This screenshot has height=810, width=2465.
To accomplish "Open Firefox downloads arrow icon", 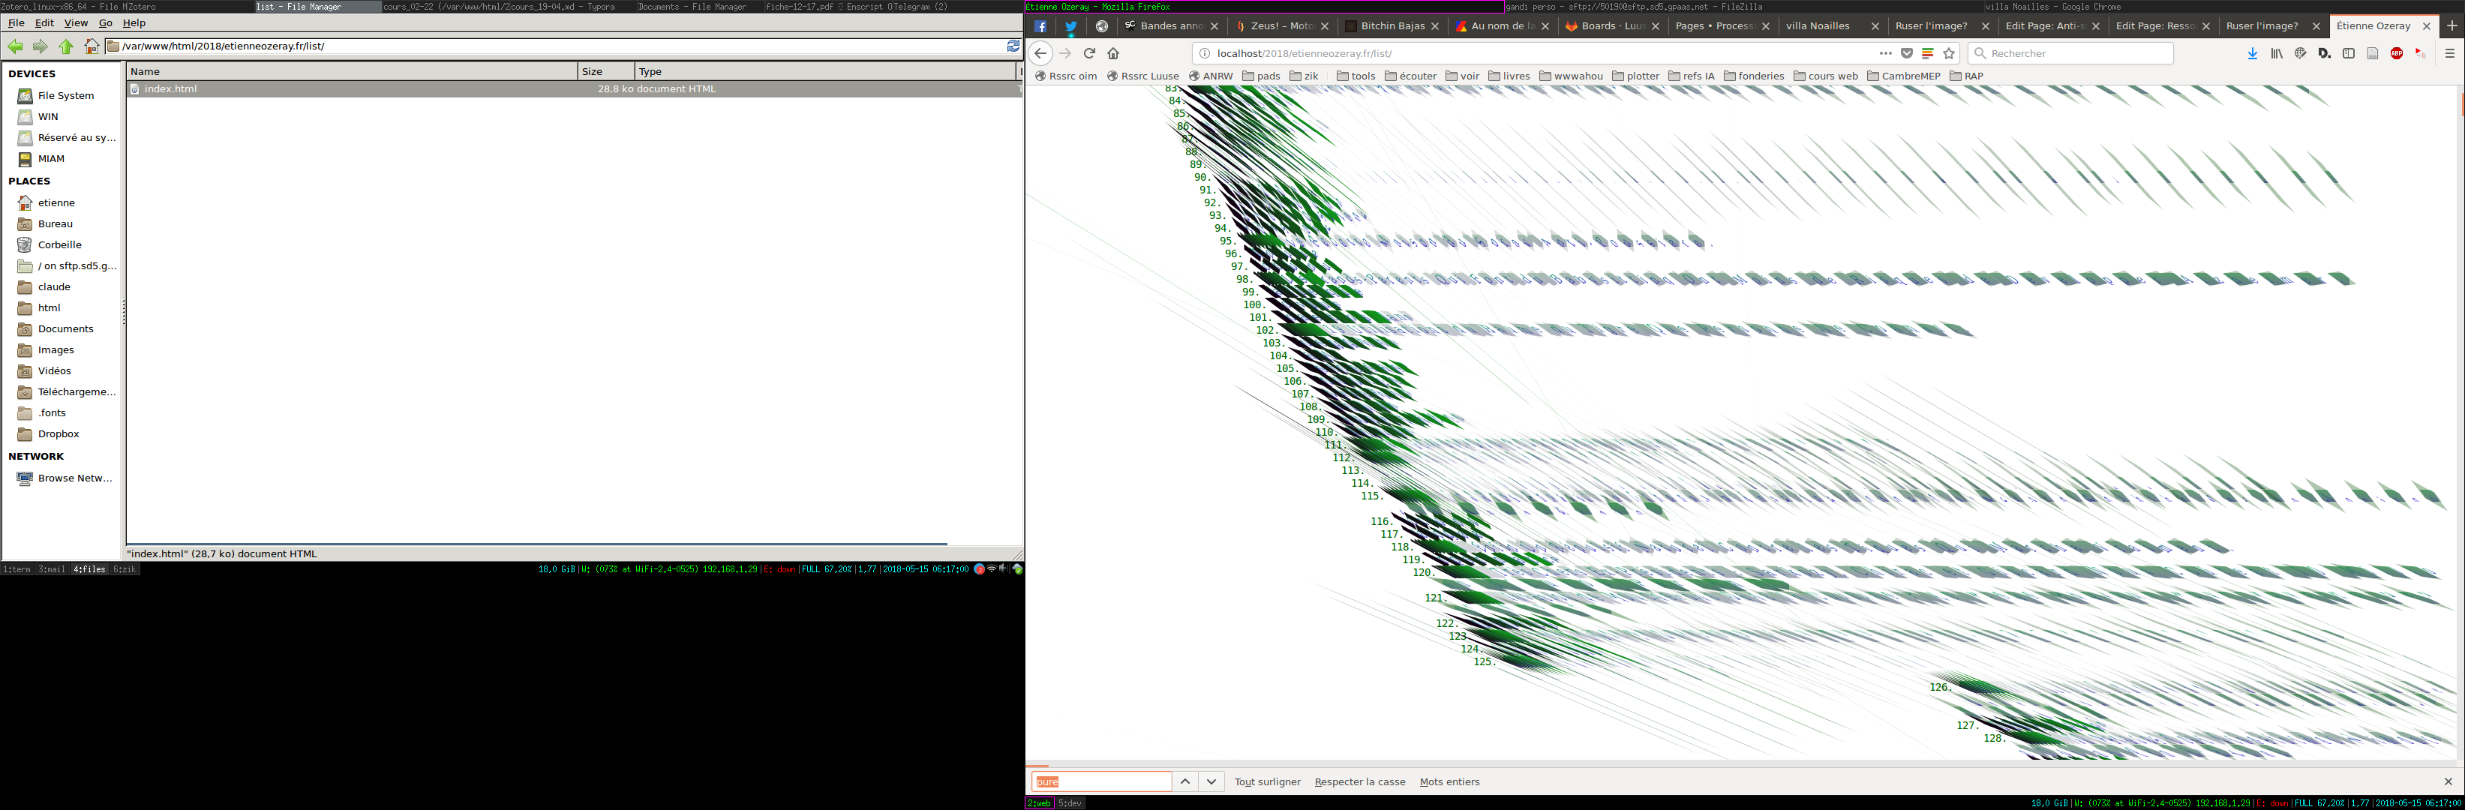I will [x=2253, y=53].
